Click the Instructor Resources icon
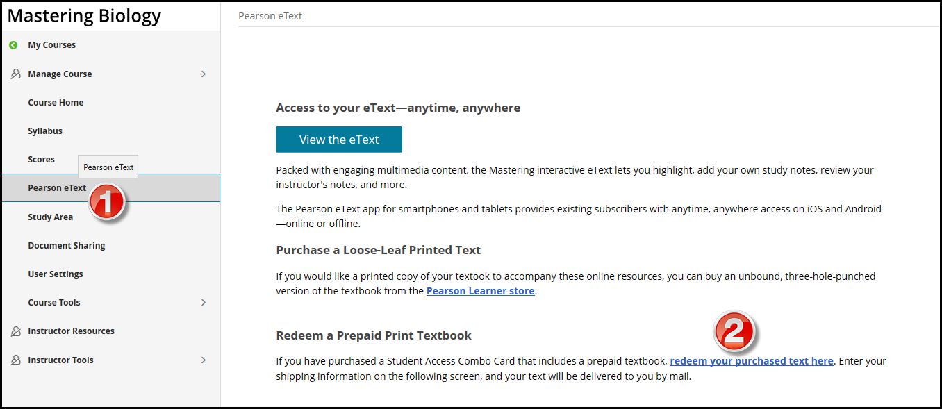The height and width of the screenshot is (409, 942). (16, 331)
